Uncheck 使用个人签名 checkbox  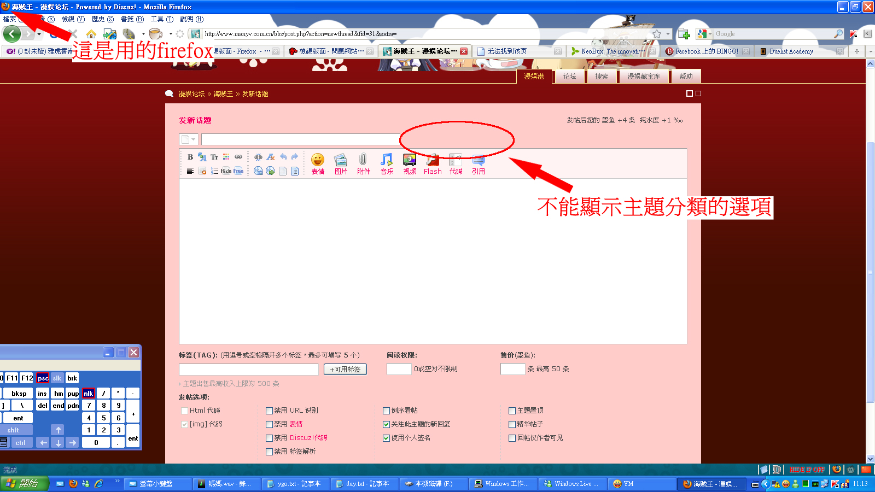click(386, 438)
